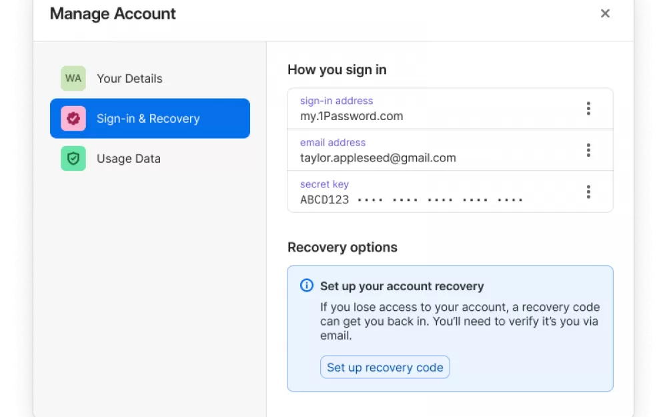The width and height of the screenshot is (667, 417).
Task: Open the three-dot menu for email address
Action: coord(588,150)
